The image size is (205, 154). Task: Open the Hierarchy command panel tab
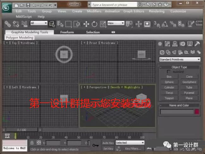(175, 44)
